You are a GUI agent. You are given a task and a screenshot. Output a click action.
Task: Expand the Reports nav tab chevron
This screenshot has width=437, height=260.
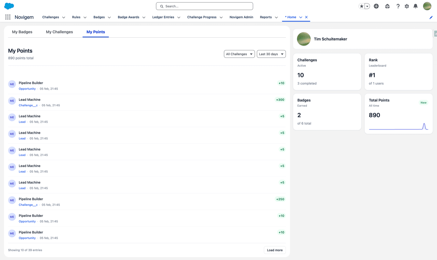click(276, 17)
